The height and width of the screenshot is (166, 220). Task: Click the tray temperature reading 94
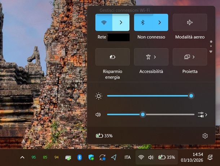pos(56,157)
